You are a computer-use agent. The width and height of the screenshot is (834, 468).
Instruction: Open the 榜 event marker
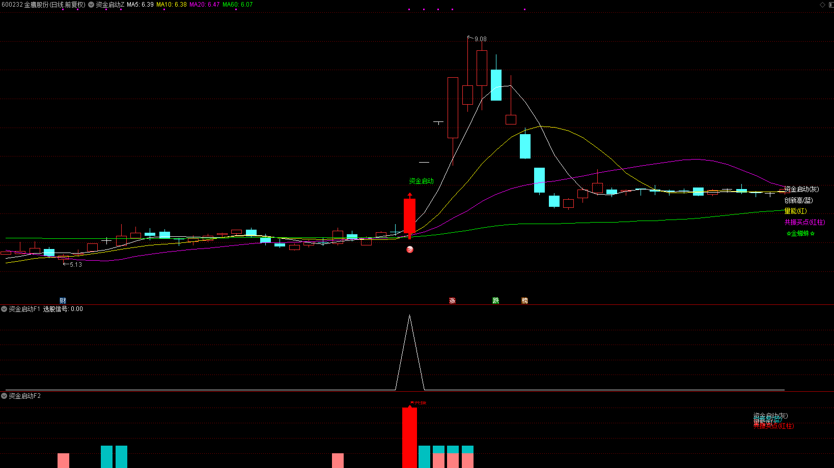(x=525, y=301)
